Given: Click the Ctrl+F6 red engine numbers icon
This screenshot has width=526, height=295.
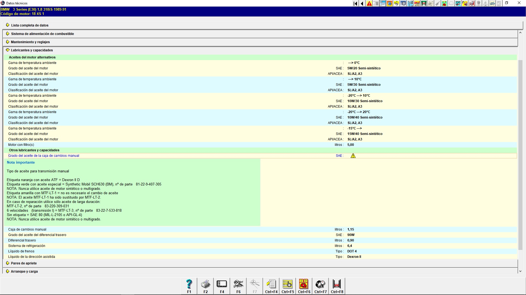Looking at the screenshot, I should [304, 286].
